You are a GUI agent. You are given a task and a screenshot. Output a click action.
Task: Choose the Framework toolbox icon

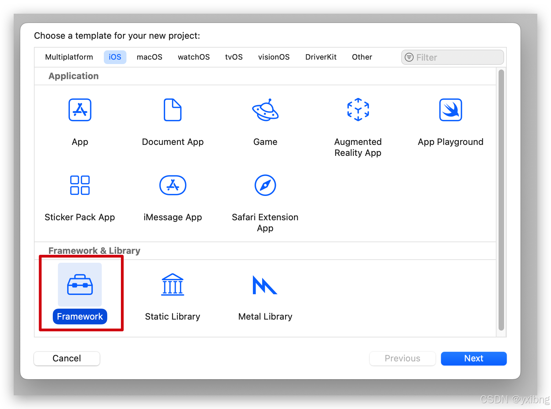80,285
